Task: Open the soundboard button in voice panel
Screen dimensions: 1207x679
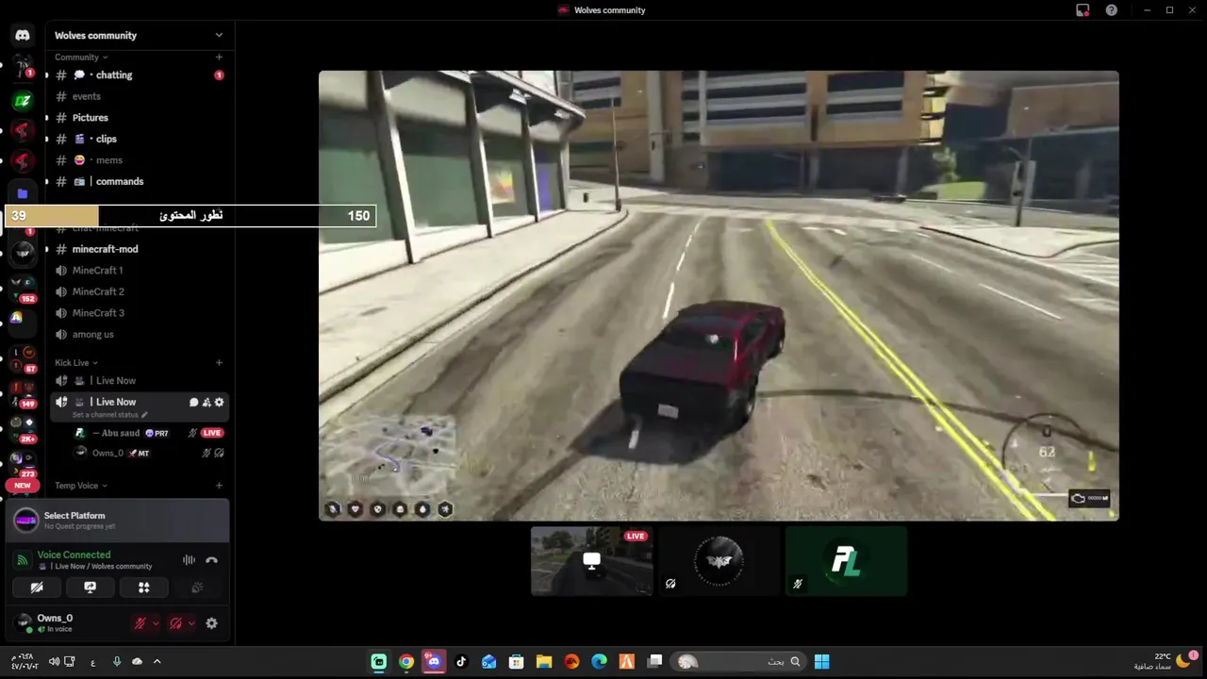Action: tap(197, 588)
